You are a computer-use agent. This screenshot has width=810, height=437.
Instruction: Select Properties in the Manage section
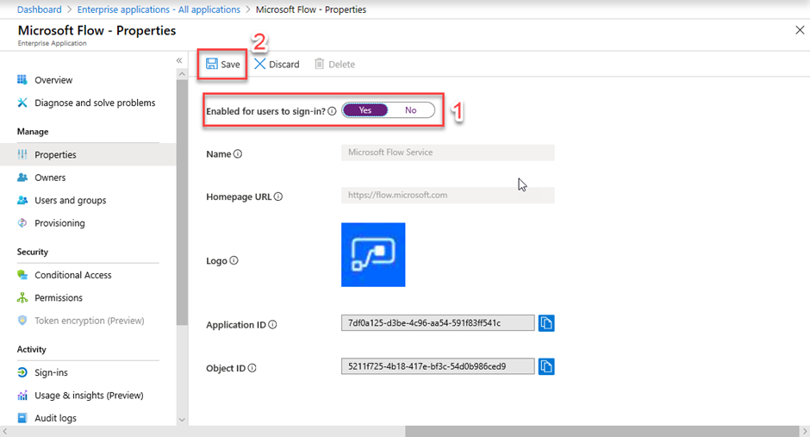(88, 154)
